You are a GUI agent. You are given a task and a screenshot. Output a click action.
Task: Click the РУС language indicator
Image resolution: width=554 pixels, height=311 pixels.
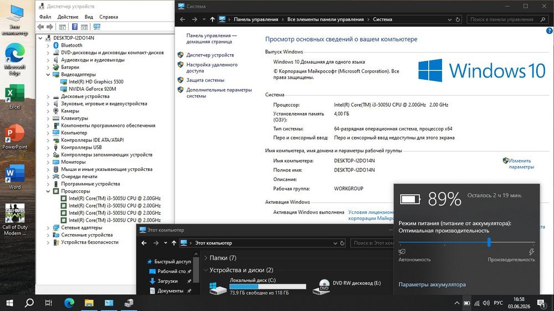click(498, 303)
